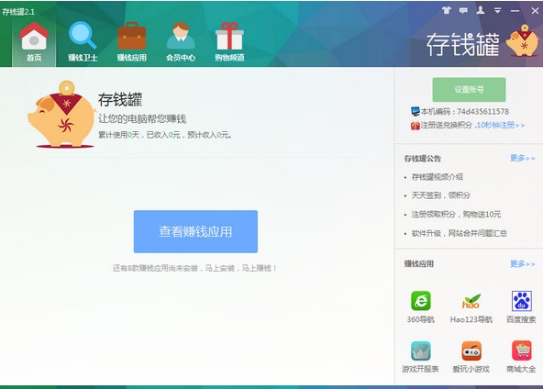Switch to the 赚钱应用 briefcase tab
Screen dimensions: 543x389
tap(131, 41)
